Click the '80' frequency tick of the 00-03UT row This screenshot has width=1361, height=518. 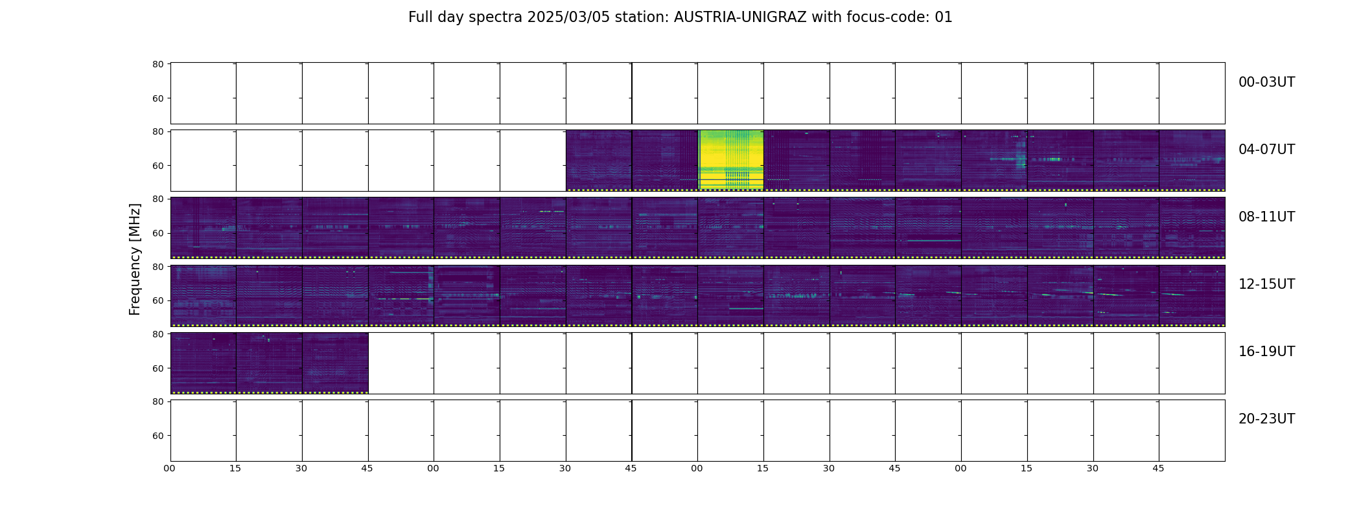pyautogui.click(x=157, y=64)
